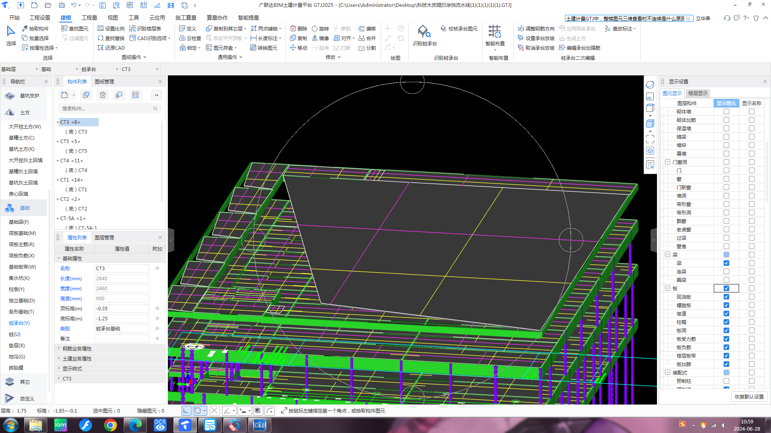This screenshot has width=771, height=433.
Task: Toggle 显示图元 checkbox for 连梁
Action: tap(726, 271)
